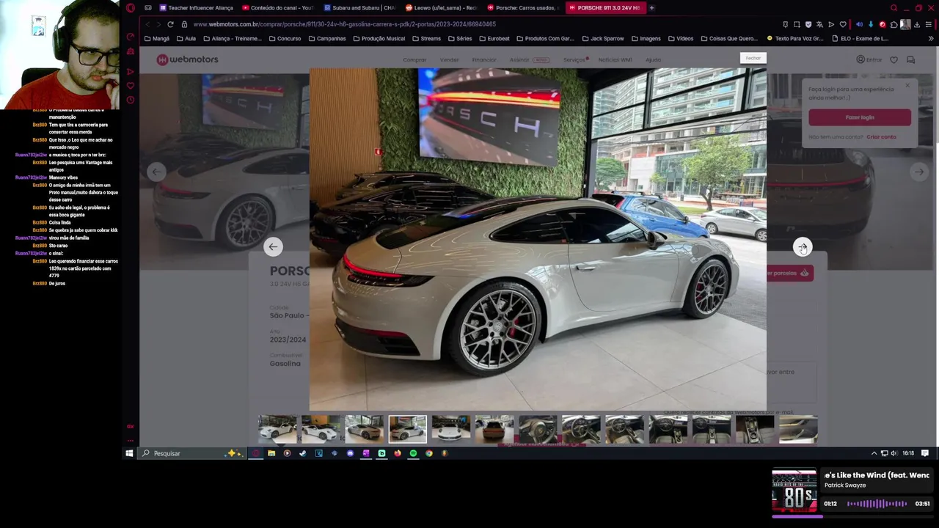Go back with browser back arrow
Viewport: 939px width, 528px height.
click(x=147, y=24)
